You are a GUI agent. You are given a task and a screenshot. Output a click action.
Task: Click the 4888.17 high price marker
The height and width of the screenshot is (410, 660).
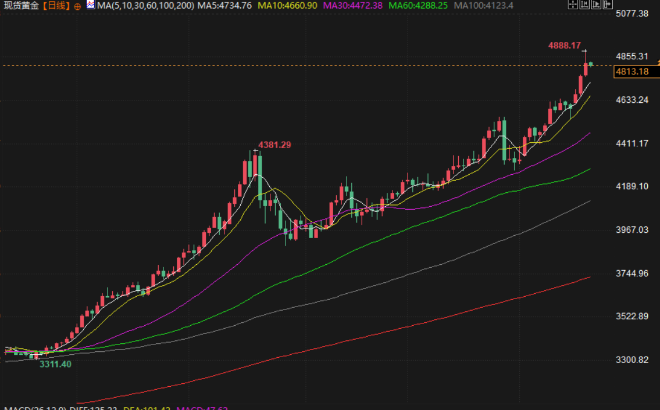tap(564, 45)
